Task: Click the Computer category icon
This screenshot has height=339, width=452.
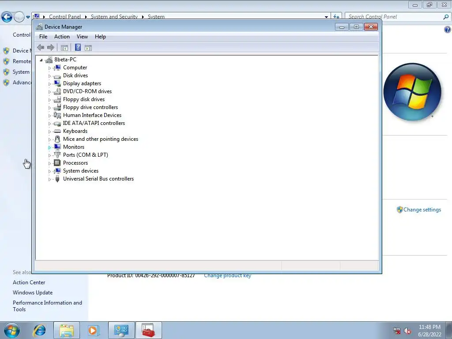Action: (x=57, y=68)
